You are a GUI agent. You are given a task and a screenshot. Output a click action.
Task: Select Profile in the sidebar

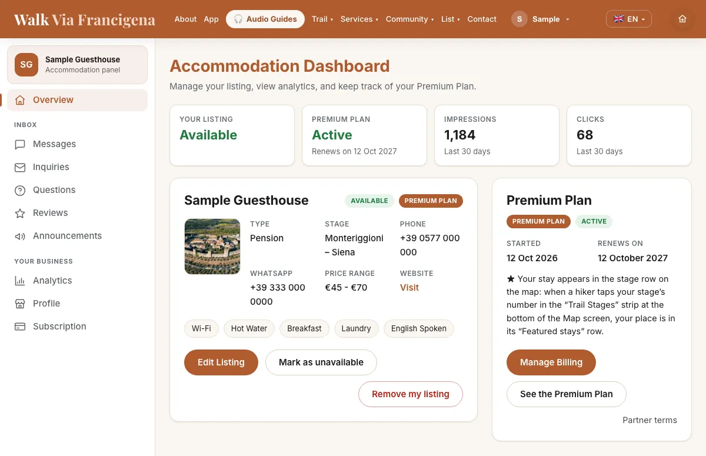coord(77,304)
